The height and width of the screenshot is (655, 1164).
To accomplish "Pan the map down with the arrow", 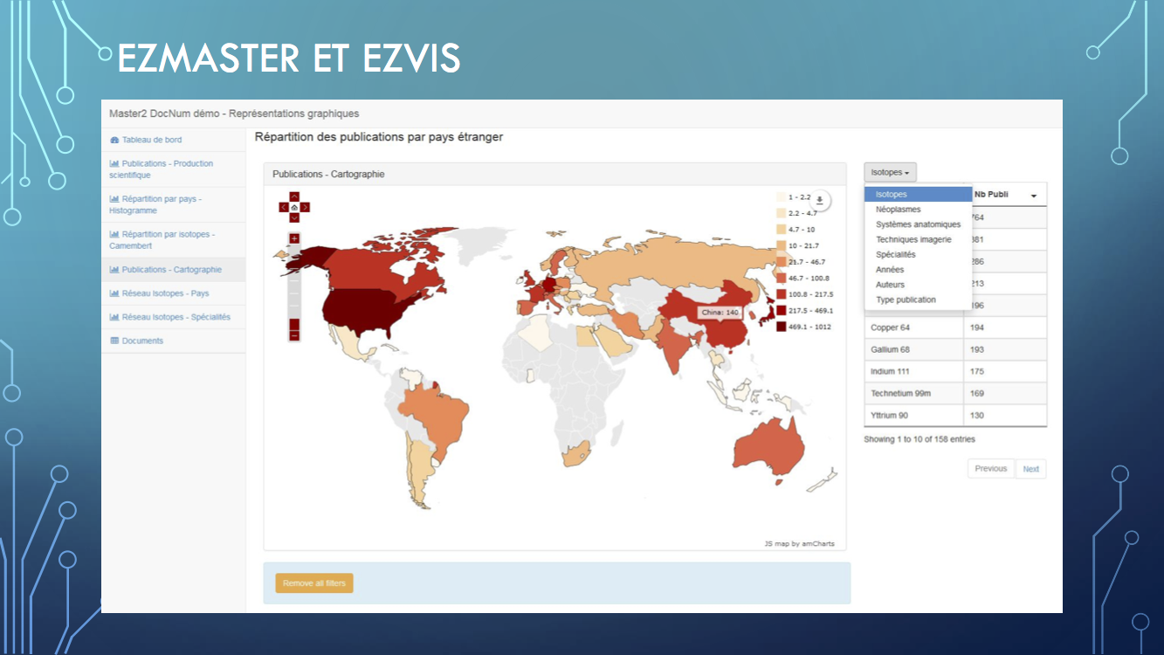I will 294,217.
